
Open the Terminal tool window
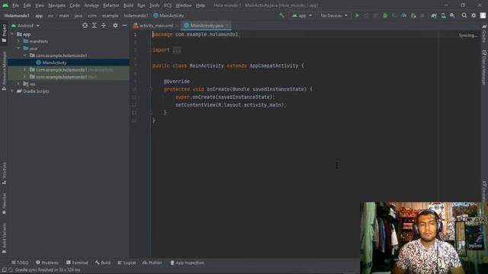click(77, 263)
